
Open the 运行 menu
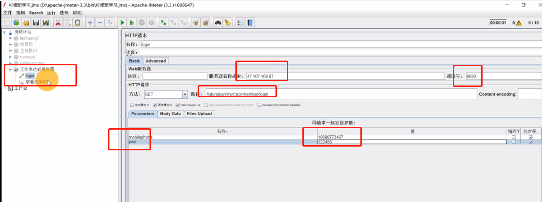coord(51,13)
